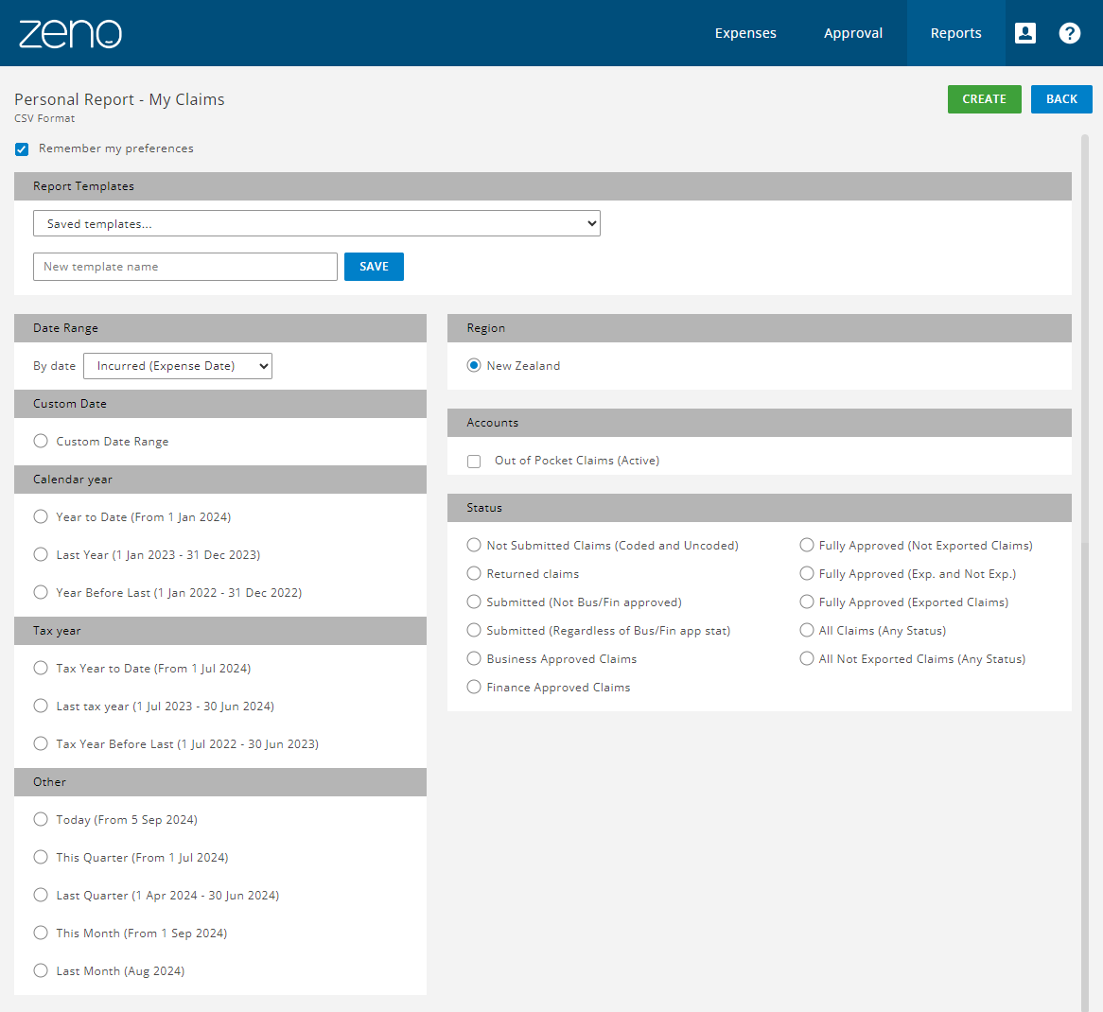Screen dimensions: 1103x1012
Task: Choose Submitted (Regardless of Bus/Fin app stat)
Action: tap(474, 631)
